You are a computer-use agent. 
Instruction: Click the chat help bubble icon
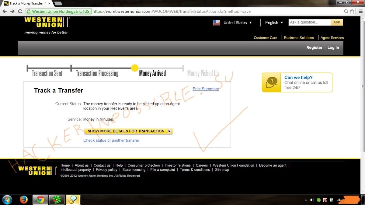click(271, 82)
